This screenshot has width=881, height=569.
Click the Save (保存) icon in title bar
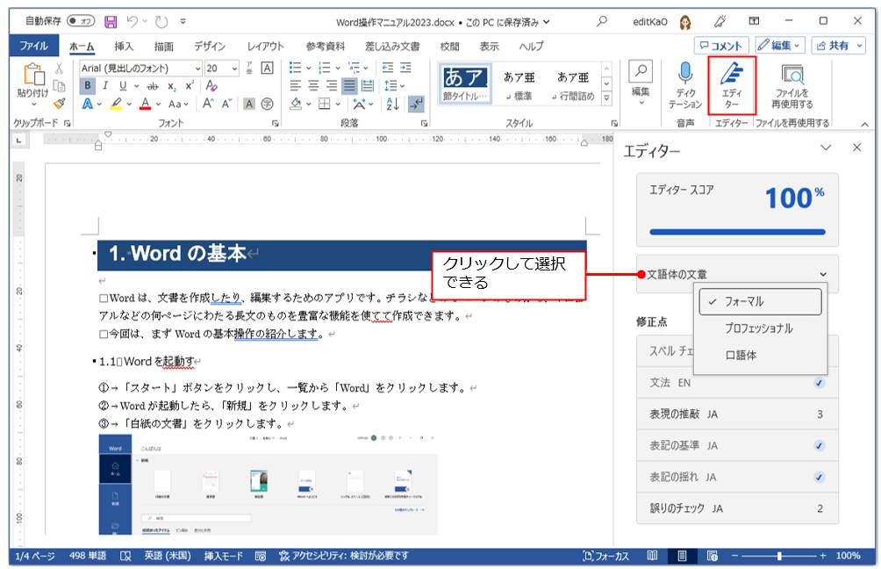(x=111, y=22)
